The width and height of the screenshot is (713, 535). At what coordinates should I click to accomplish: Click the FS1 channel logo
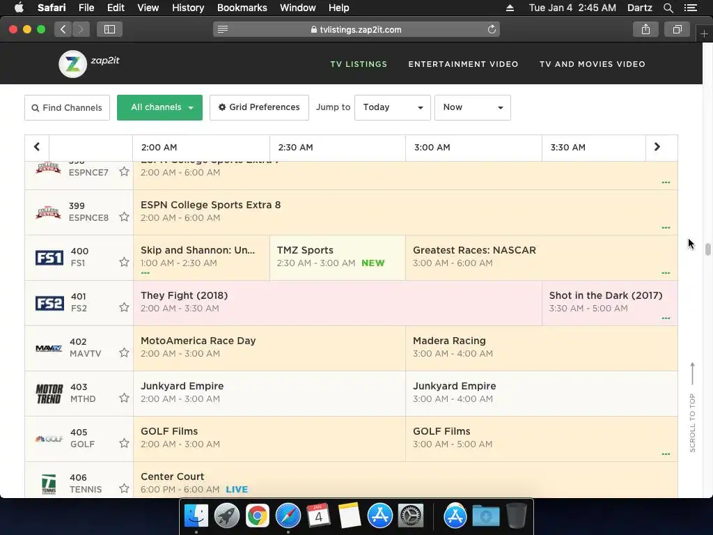[x=49, y=258]
